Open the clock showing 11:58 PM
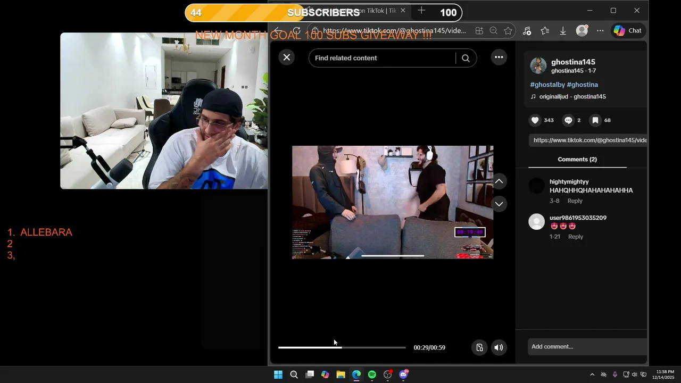This screenshot has height=383, width=681. [x=665, y=374]
